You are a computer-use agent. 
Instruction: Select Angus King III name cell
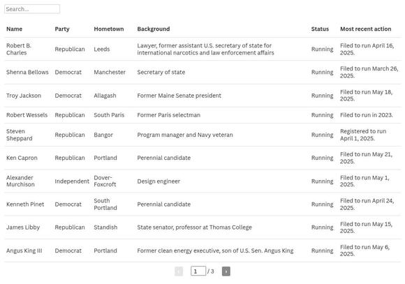pyautogui.click(x=24, y=251)
